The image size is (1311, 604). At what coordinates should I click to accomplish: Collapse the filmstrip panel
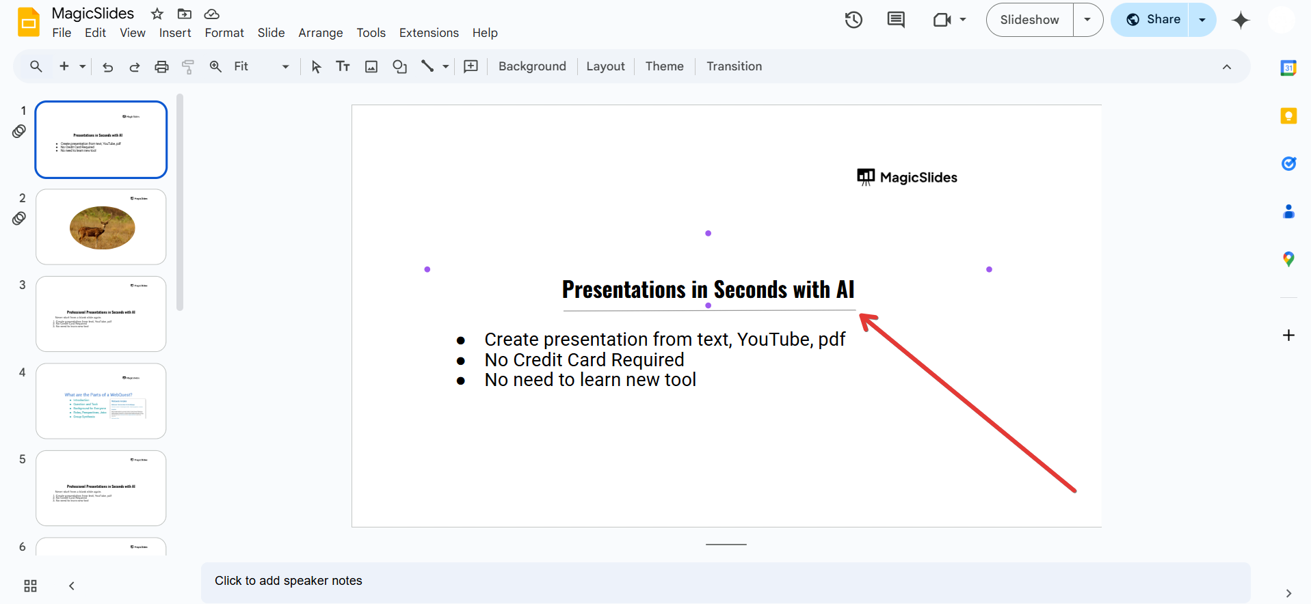click(x=71, y=586)
